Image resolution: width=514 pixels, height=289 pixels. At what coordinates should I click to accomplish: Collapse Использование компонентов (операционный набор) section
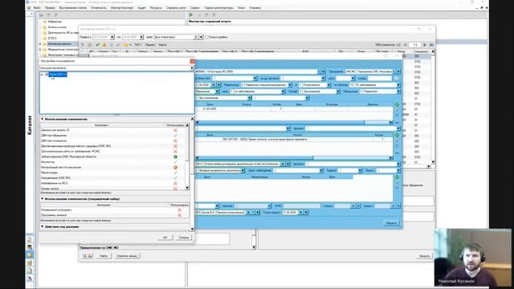(43, 198)
